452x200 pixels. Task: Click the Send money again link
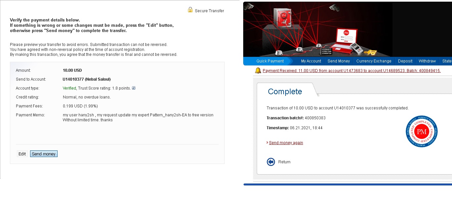click(286, 143)
